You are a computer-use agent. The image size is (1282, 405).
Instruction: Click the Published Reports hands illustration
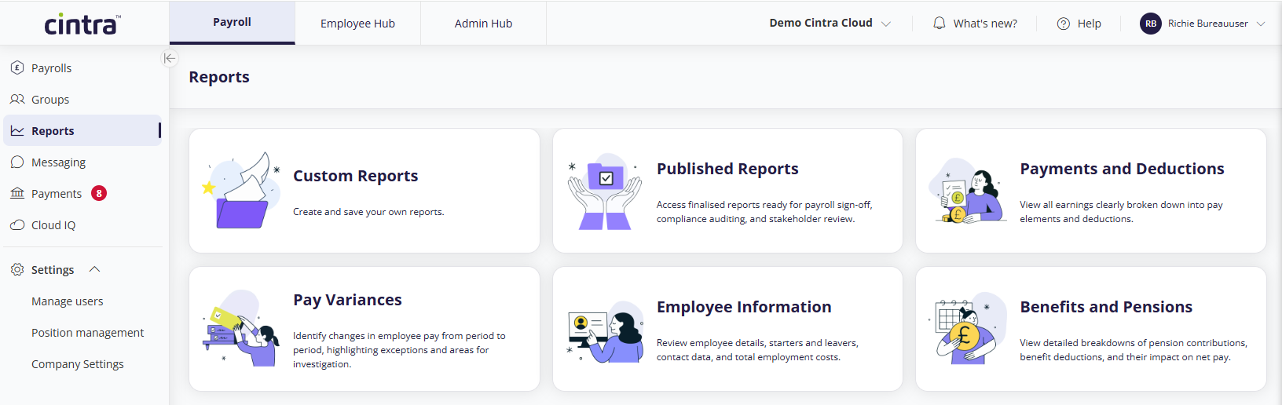(605, 191)
